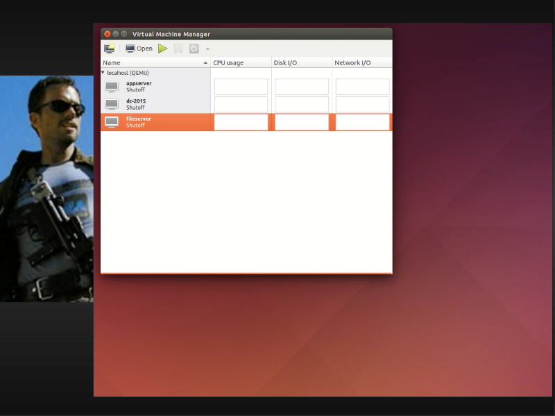
Task: Collapse the localhost (QEMU) connection tree
Action: (x=103, y=73)
